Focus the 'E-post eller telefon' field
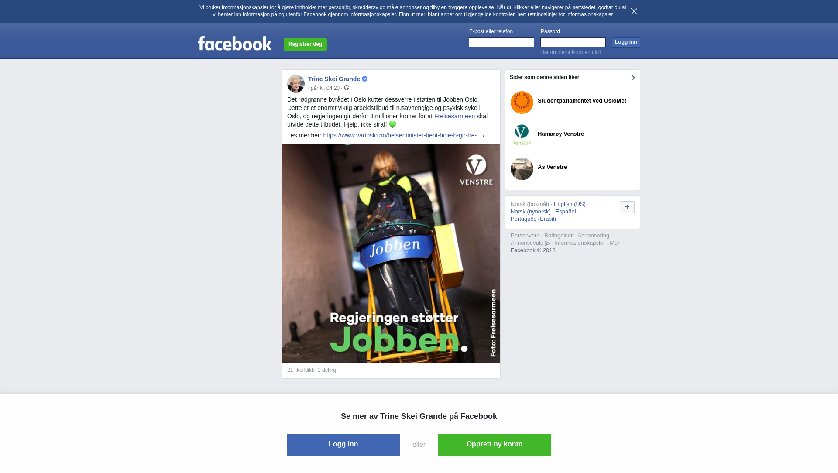The image size is (838, 473). [501, 42]
